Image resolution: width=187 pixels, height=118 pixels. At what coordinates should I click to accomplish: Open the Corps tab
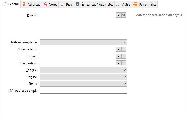pyautogui.click(x=50, y=5)
